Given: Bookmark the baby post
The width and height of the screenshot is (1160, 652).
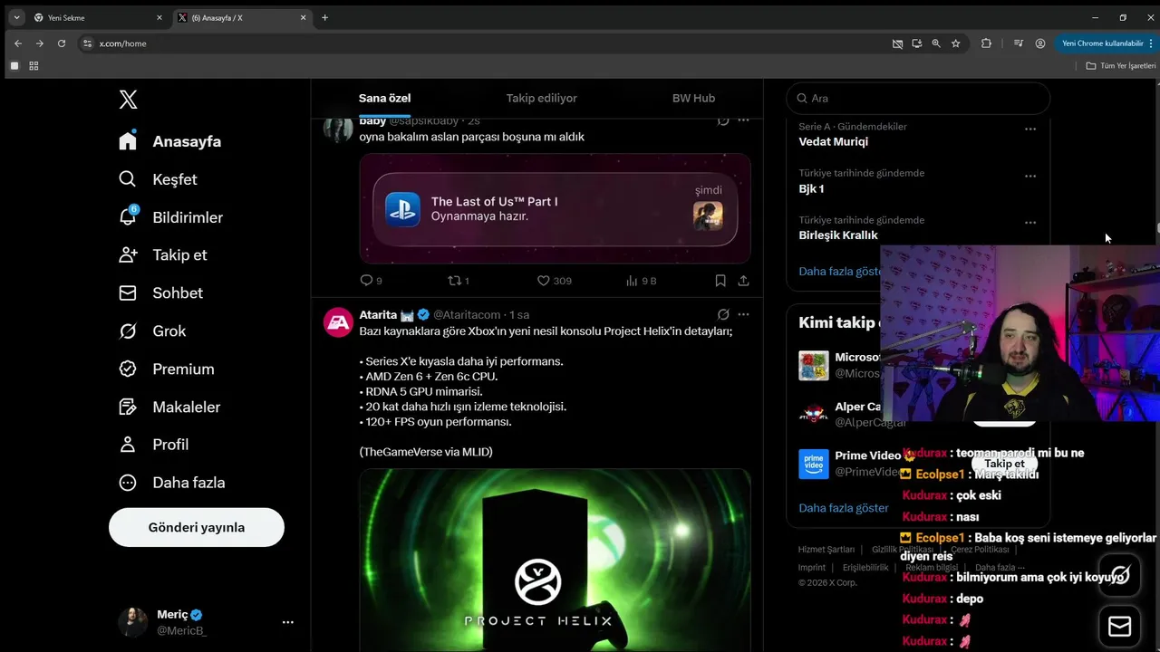Looking at the screenshot, I should (720, 281).
